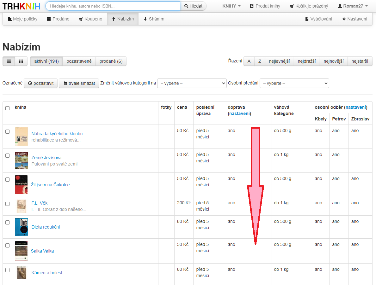
Task: Open Vyúčtování document icon link
Action: coord(318,19)
